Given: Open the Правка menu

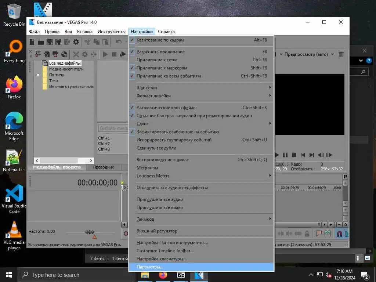Looking at the screenshot, I should pos(52,32).
